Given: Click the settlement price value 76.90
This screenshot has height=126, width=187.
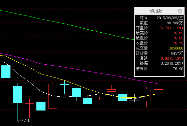Looking at the screenshot, I should [178, 69].
